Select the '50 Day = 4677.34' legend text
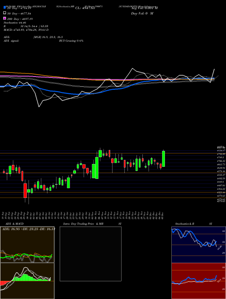 point(19,14)
